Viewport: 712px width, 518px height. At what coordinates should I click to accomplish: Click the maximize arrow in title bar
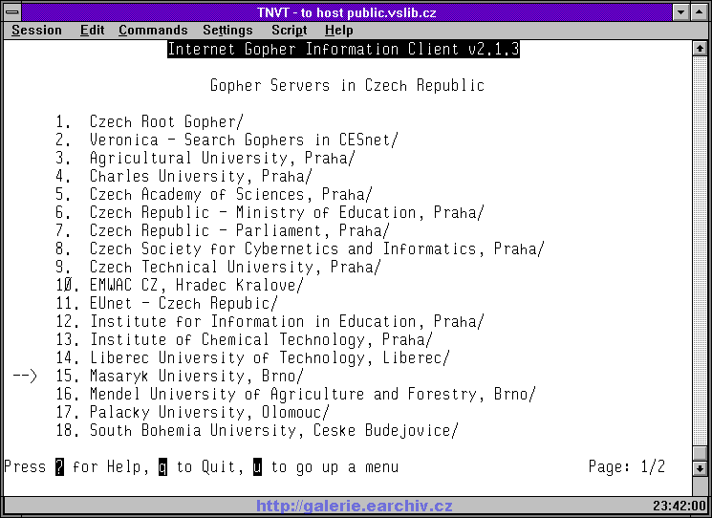click(x=700, y=11)
